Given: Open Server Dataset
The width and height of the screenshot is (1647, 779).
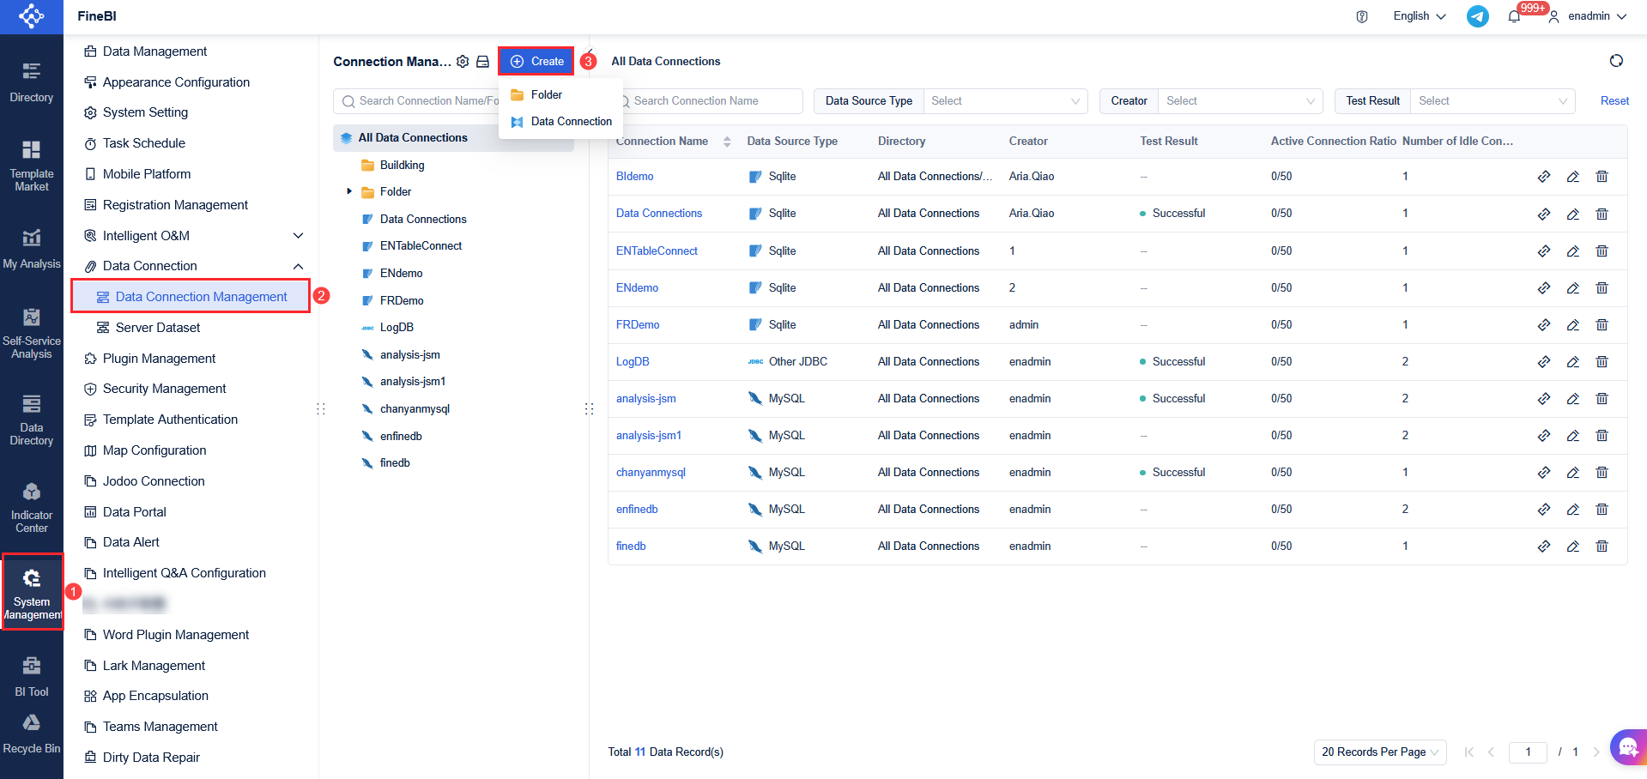Looking at the screenshot, I should tap(158, 328).
